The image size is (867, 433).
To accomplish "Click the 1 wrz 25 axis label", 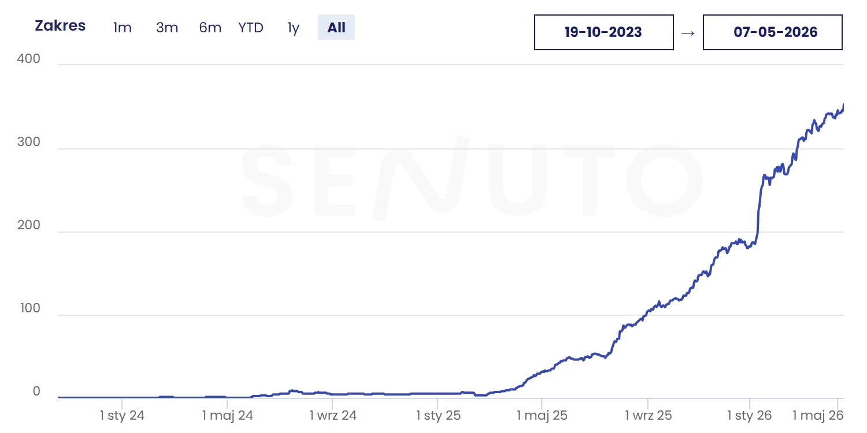I will coord(649,415).
